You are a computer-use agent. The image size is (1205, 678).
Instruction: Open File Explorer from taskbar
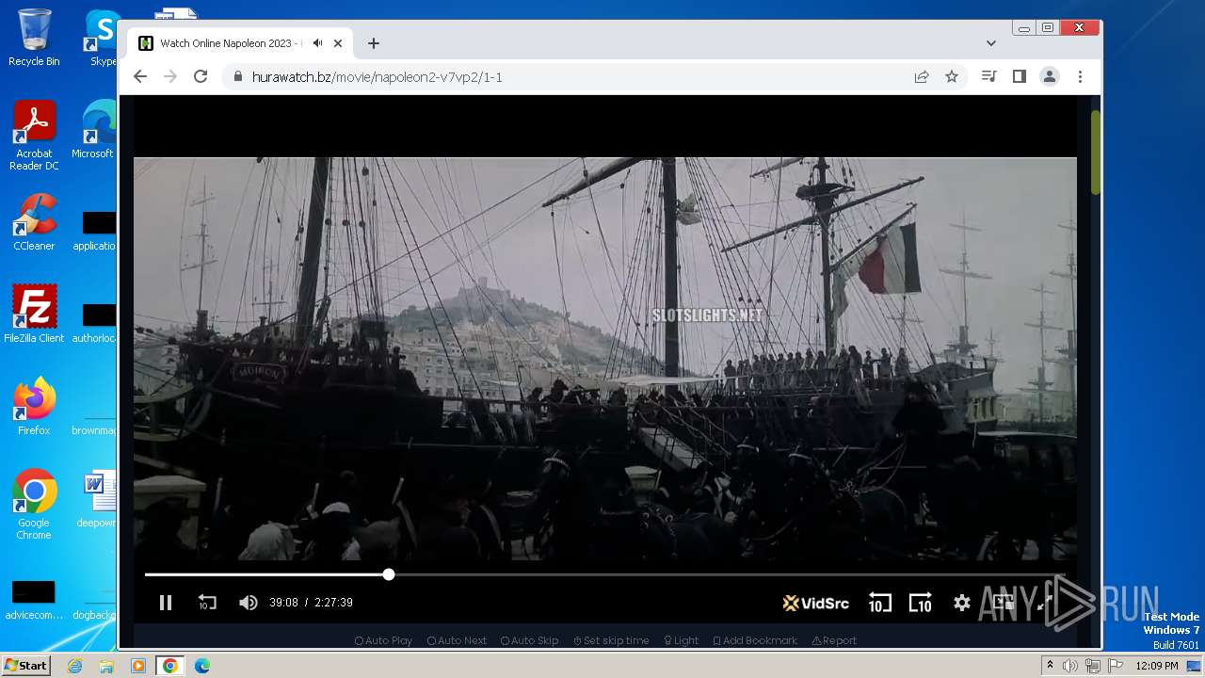pyautogui.click(x=106, y=666)
